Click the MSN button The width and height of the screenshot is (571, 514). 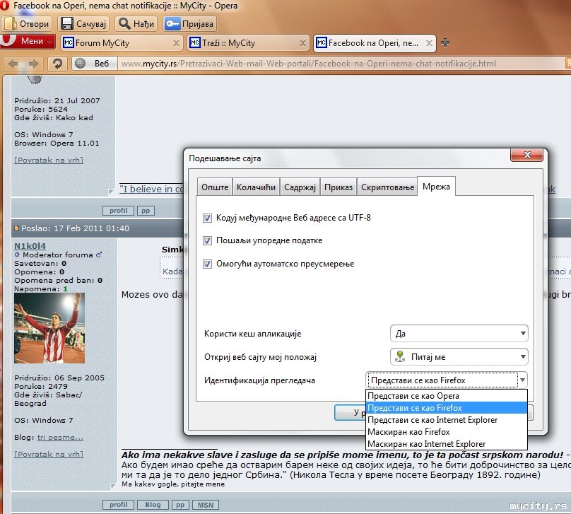point(206,505)
